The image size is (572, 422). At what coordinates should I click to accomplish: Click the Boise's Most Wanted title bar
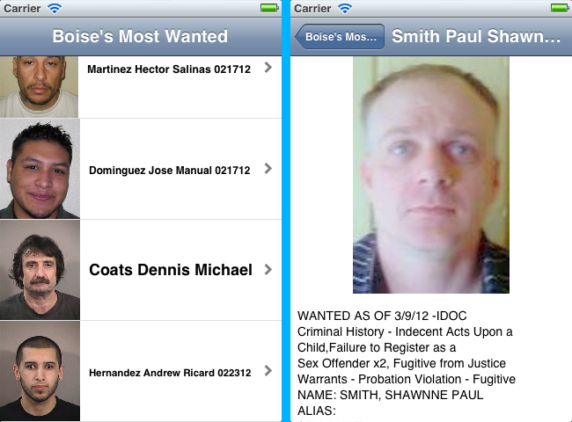tap(140, 36)
